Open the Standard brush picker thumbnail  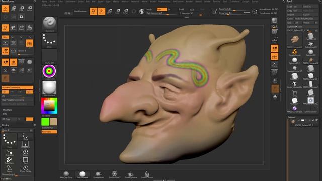pyautogui.click(x=49, y=24)
